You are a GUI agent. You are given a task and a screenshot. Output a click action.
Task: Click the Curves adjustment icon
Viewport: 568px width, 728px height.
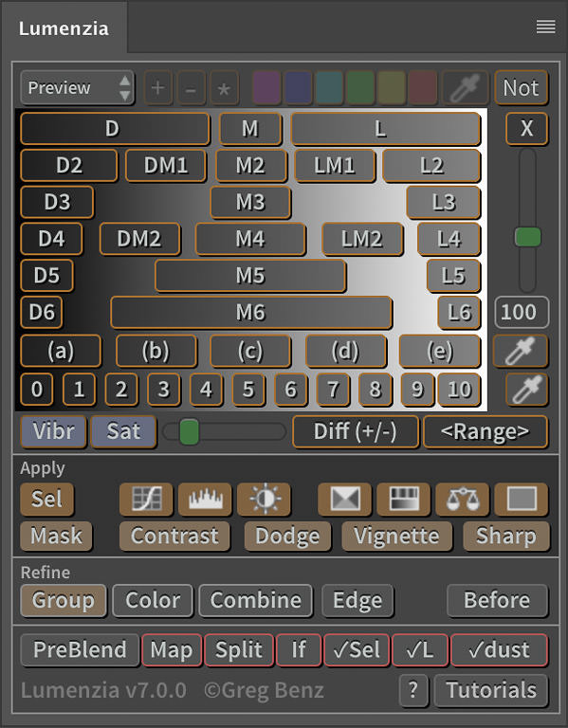point(146,500)
